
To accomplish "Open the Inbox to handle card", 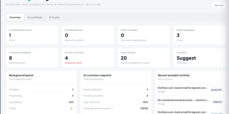I will coord(144,35).
